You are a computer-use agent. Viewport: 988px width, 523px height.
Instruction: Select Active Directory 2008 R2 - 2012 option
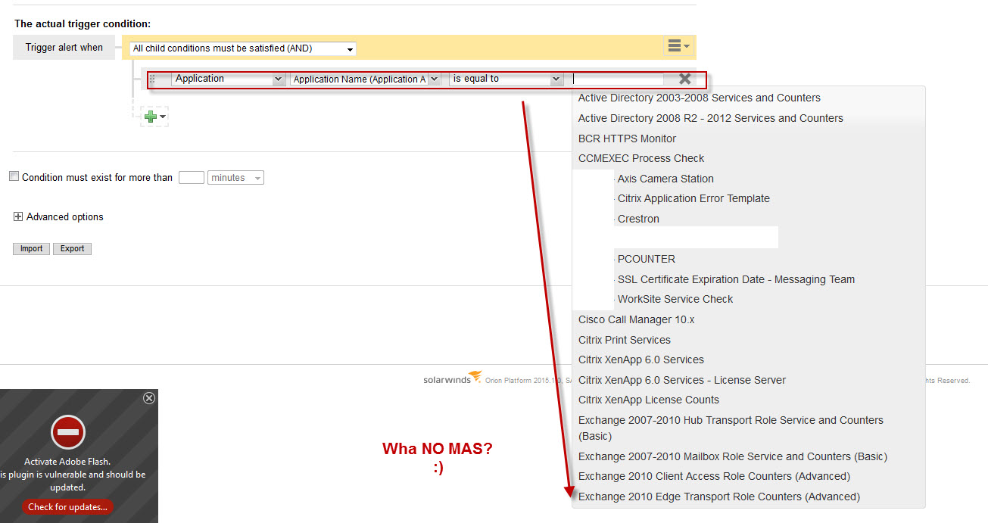711,118
